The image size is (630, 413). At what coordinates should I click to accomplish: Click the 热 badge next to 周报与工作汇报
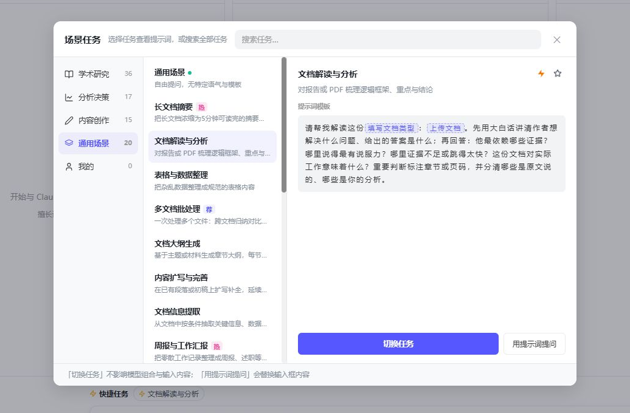tap(216, 346)
